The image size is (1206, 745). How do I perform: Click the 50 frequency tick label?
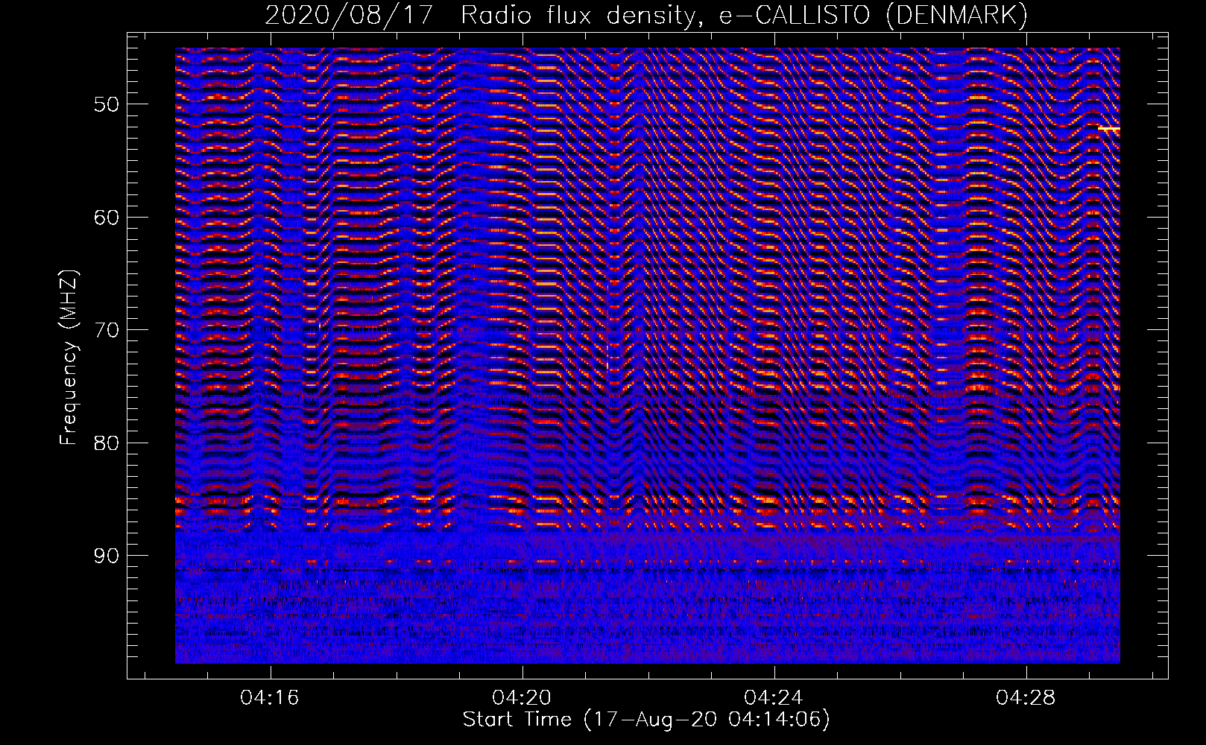(x=107, y=104)
